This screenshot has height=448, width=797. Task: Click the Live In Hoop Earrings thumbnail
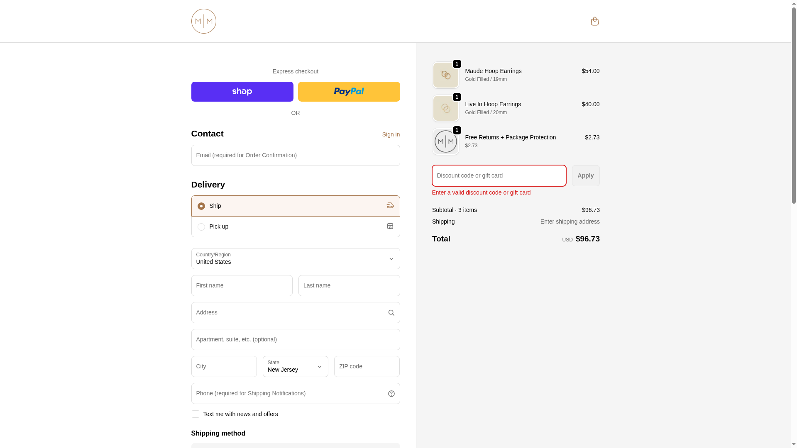(445, 108)
